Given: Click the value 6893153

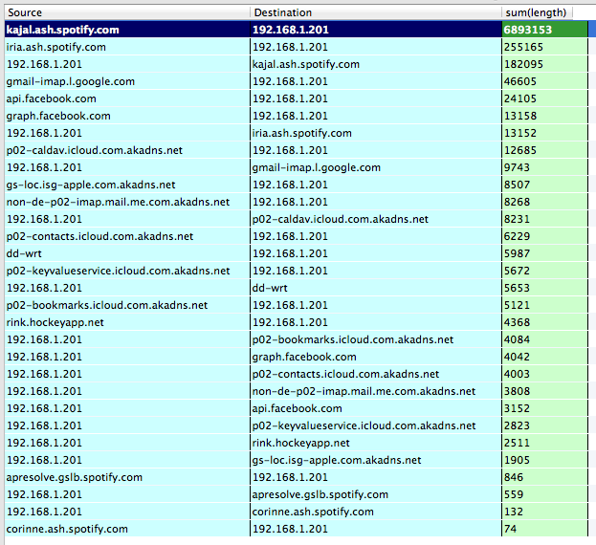Looking at the screenshot, I should (x=527, y=30).
